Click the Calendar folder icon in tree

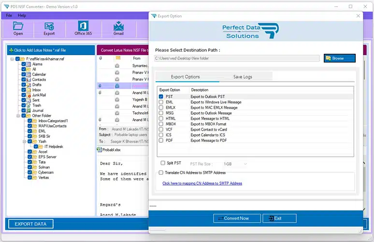[29, 75]
